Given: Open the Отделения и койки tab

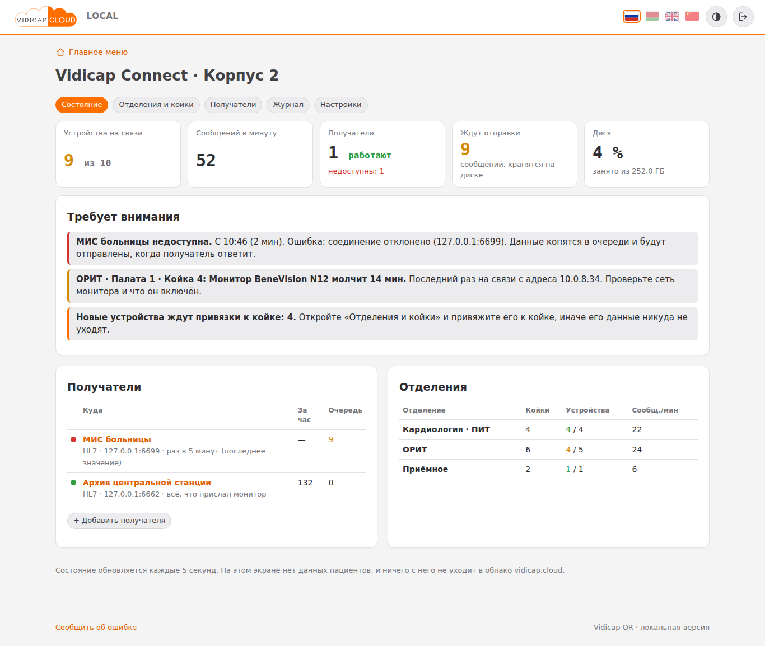Looking at the screenshot, I should 156,105.
